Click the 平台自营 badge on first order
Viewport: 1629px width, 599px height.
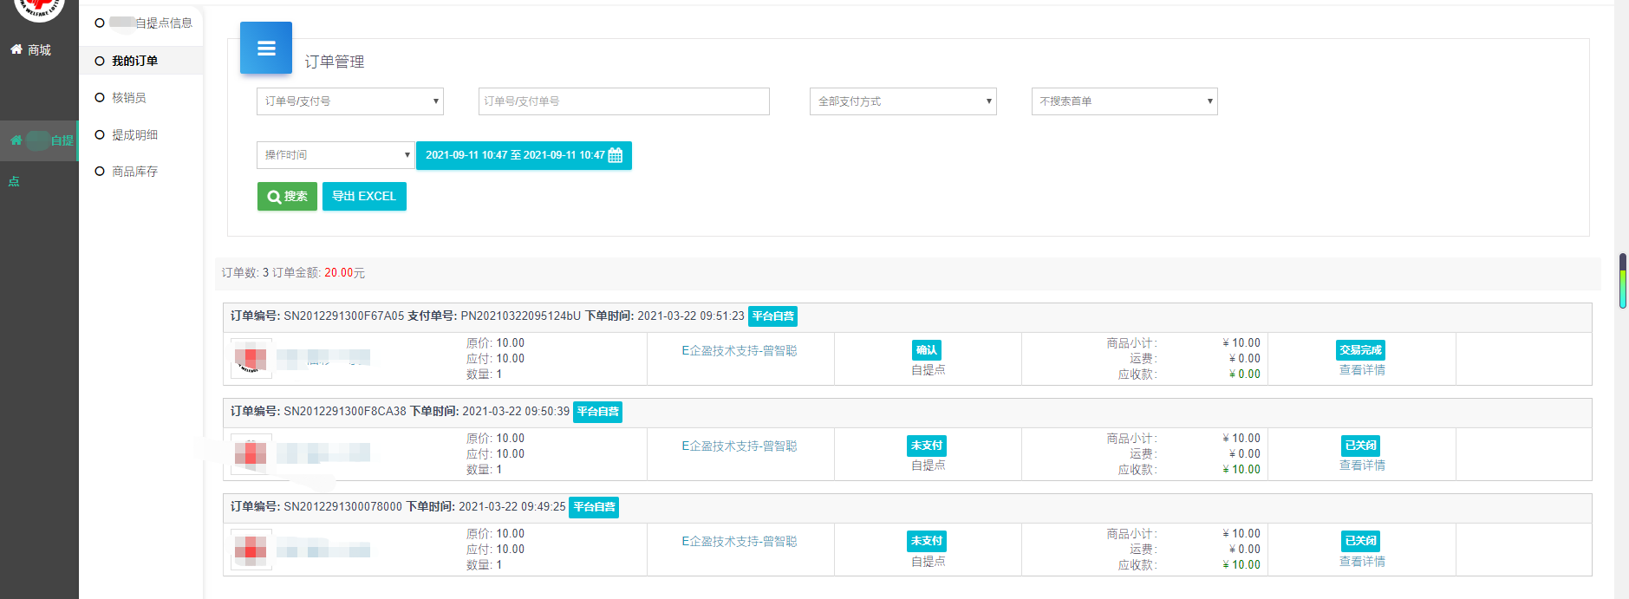click(x=772, y=316)
